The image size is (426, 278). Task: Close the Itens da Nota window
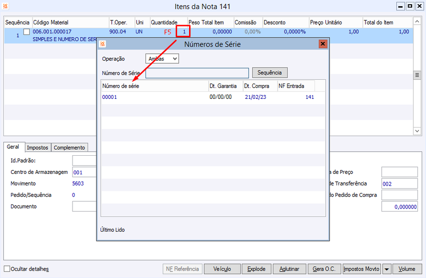[420, 6]
